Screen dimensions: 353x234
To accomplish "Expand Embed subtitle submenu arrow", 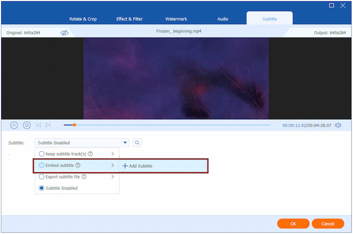I will point(112,165).
